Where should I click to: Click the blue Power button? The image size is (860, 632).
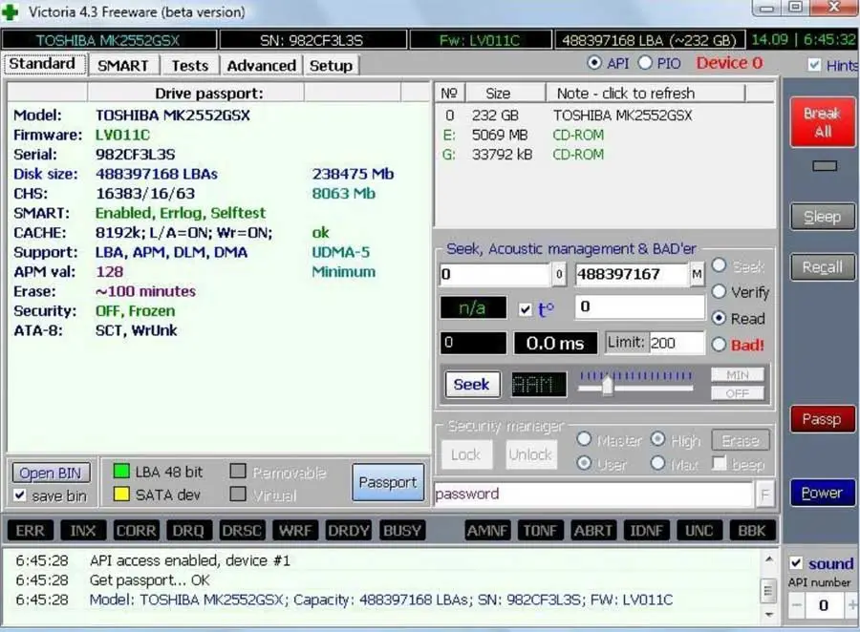pyautogui.click(x=823, y=493)
